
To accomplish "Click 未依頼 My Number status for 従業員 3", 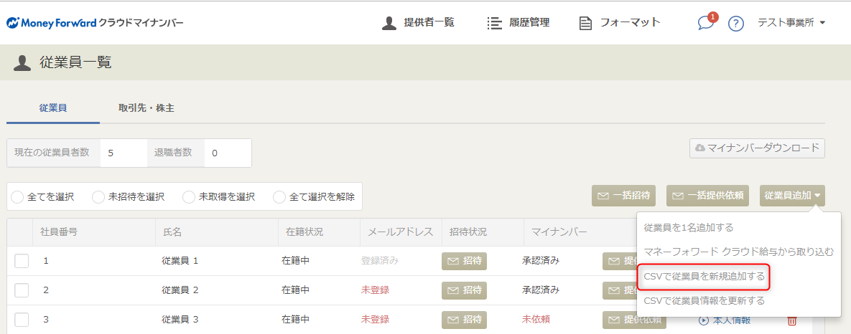I will click(536, 320).
